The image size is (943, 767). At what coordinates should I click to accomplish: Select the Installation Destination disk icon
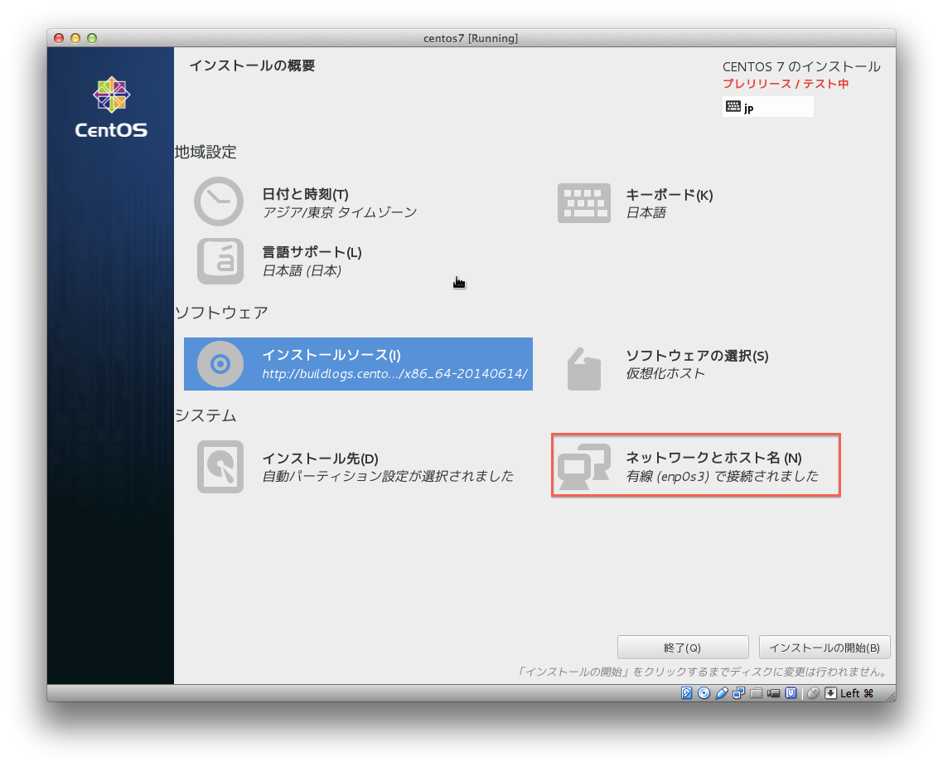219,466
